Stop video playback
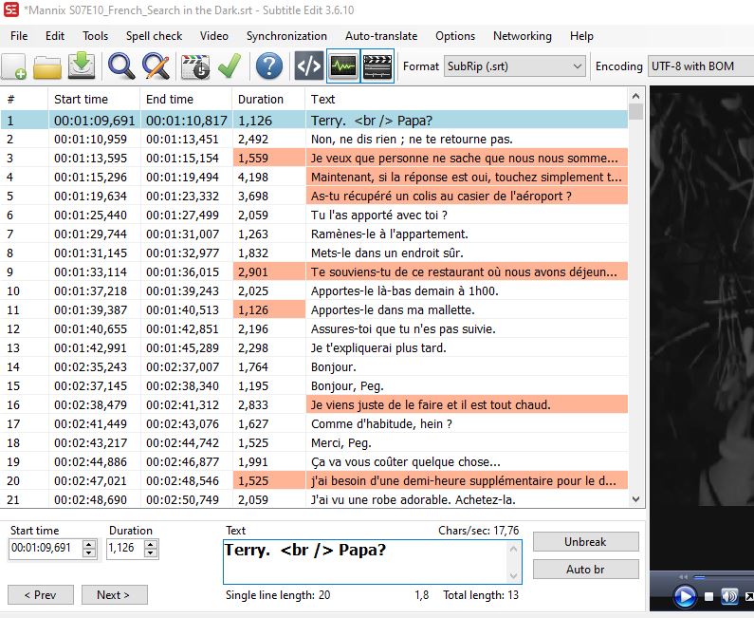Image resolution: width=754 pixels, height=618 pixels. pyautogui.click(x=708, y=597)
